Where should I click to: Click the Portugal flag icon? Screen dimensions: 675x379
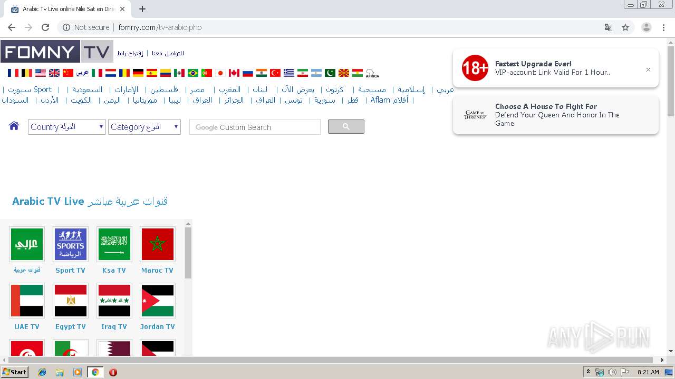(x=207, y=73)
